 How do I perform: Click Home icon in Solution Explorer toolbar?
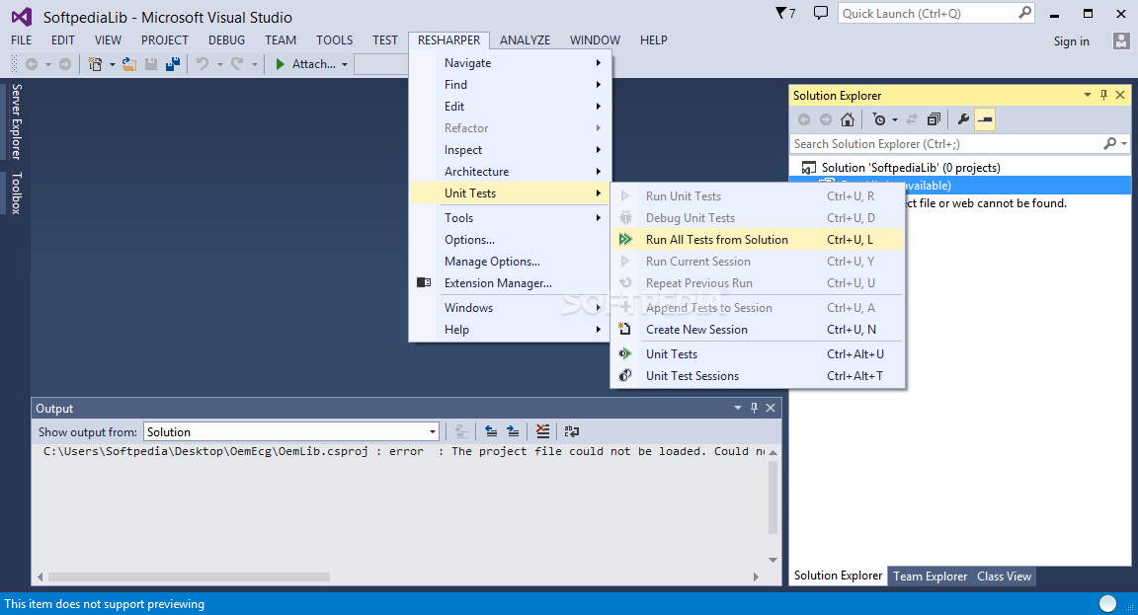coord(847,119)
